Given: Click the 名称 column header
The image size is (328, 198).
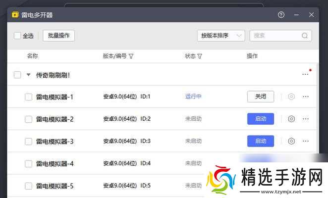Looking at the screenshot, I should 33,56.
